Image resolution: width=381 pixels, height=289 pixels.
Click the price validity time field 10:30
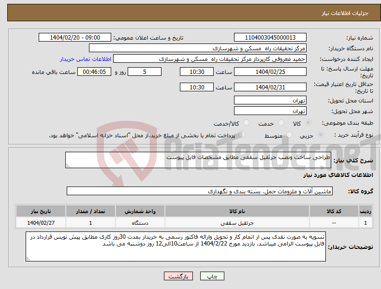pos(197,87)
